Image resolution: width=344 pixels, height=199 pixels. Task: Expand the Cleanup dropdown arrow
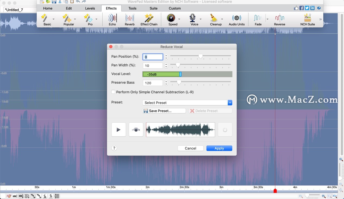point(222,19)
